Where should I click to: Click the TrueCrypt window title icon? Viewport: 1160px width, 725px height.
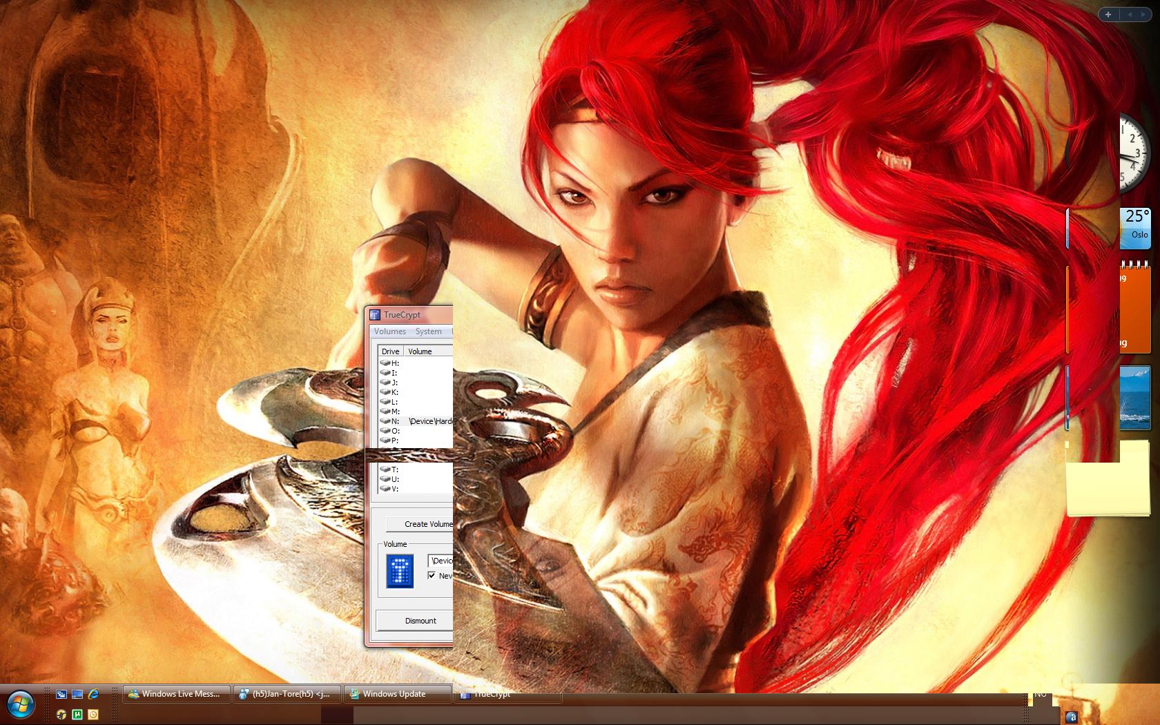coord(375,315)
